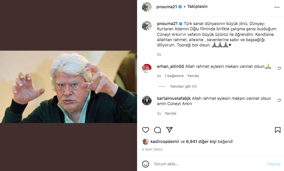Reply to erhan_altin55's comment via Yanıtla
This screenshot has height=171, width=284.
pos(193,76)
